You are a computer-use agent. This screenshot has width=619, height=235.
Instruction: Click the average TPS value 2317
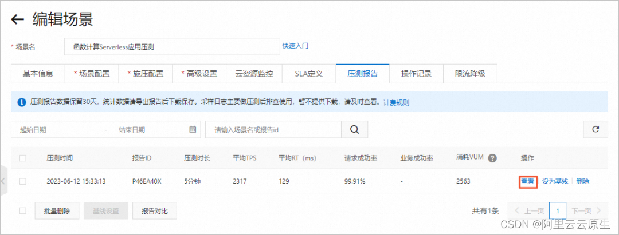click(x=240, y=181)
